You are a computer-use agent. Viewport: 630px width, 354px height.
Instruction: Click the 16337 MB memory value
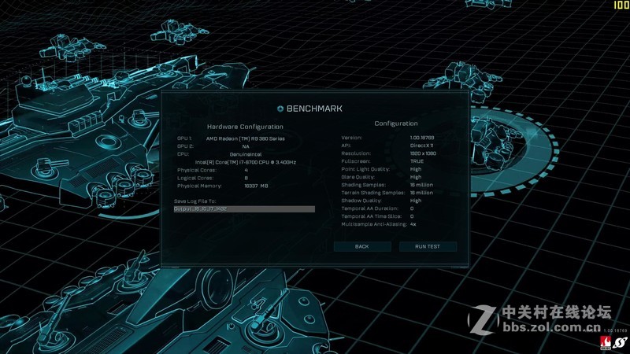coord(256,186)
